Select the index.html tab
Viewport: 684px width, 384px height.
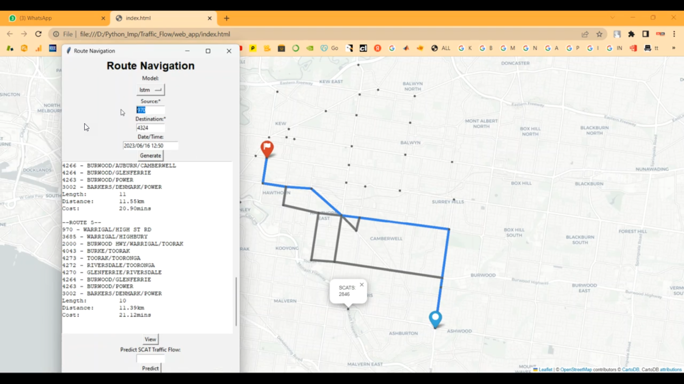[160, 18]
